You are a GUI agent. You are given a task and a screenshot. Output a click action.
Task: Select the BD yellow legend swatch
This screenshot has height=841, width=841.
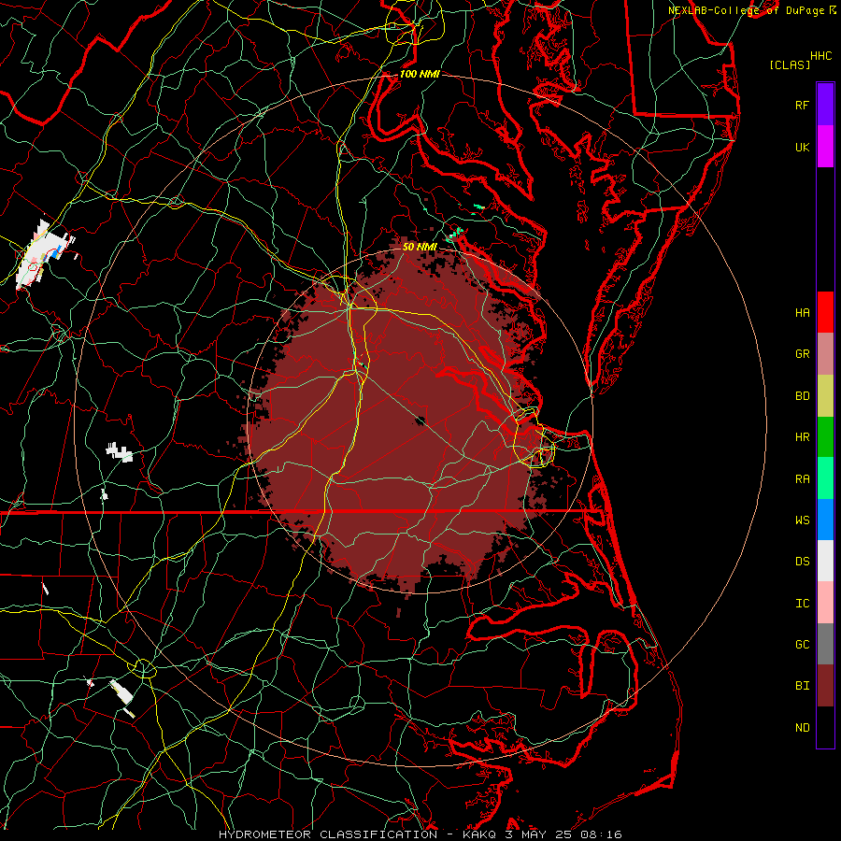[825, 395]
